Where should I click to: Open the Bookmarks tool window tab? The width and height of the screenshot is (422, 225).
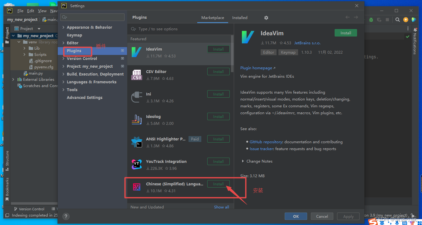point(7,189)
